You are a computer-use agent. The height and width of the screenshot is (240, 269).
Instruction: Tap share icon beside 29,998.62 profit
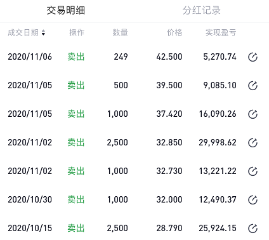[253, 143]
